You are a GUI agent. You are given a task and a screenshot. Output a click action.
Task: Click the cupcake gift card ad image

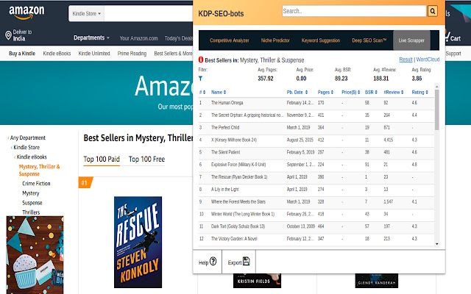35,255
